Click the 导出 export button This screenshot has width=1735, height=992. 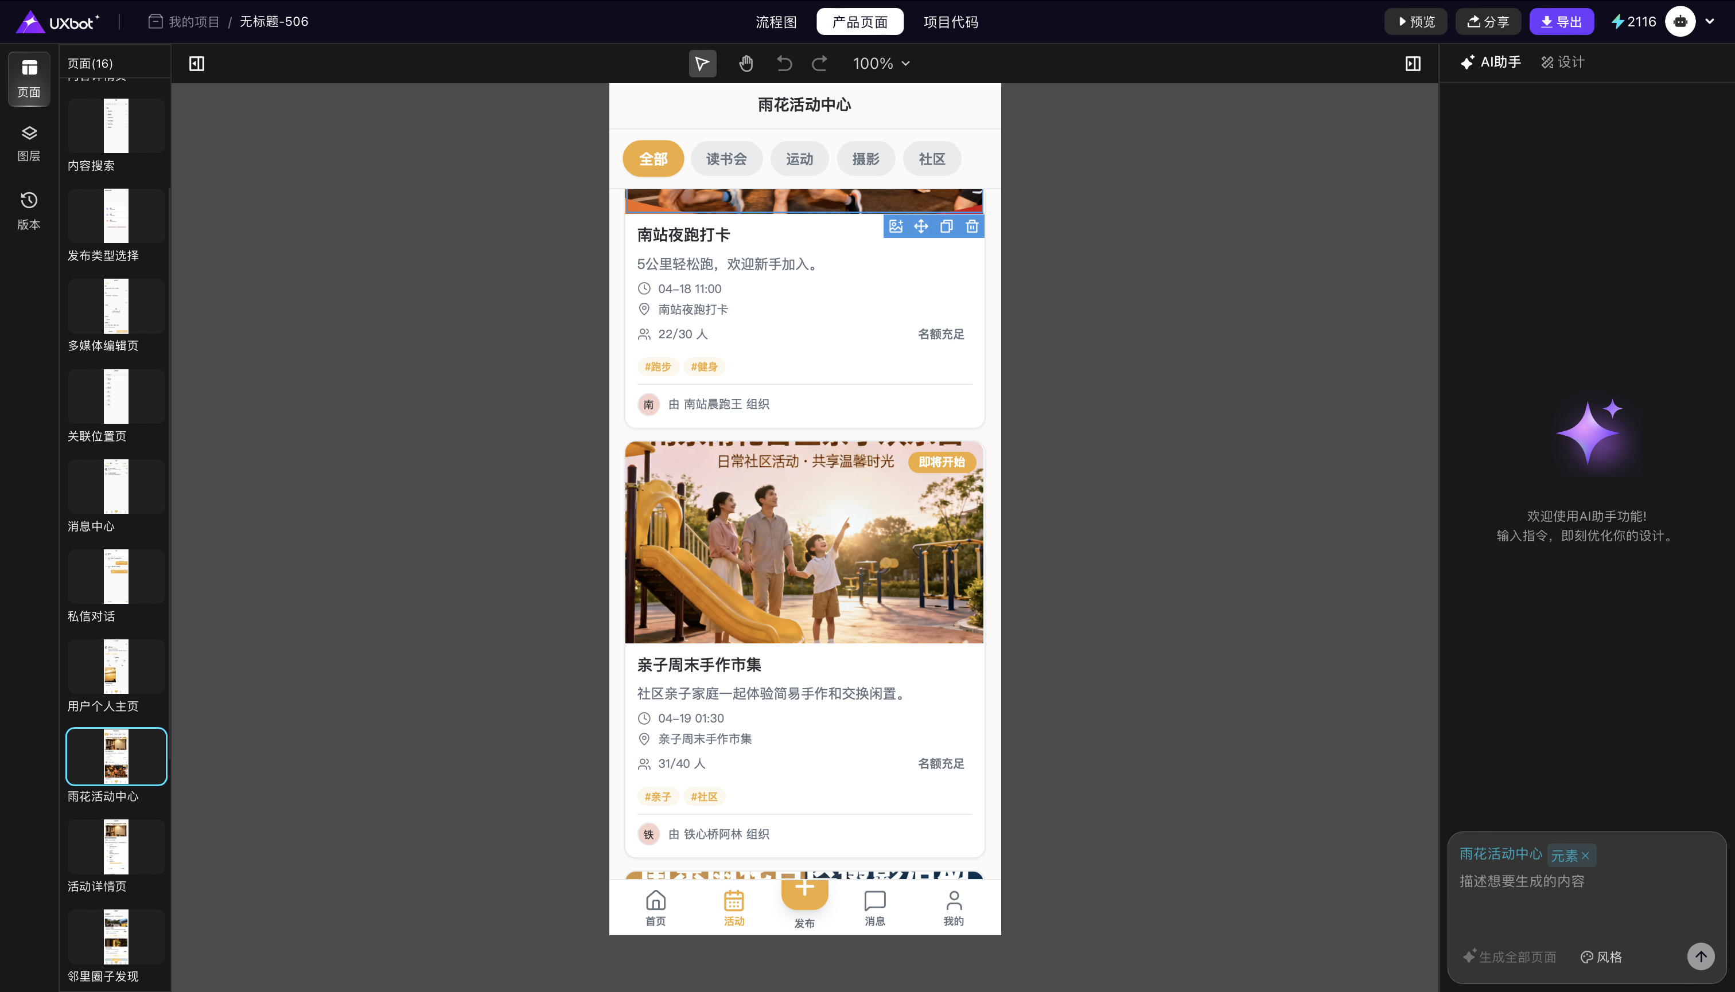[x=1561, y=22]
